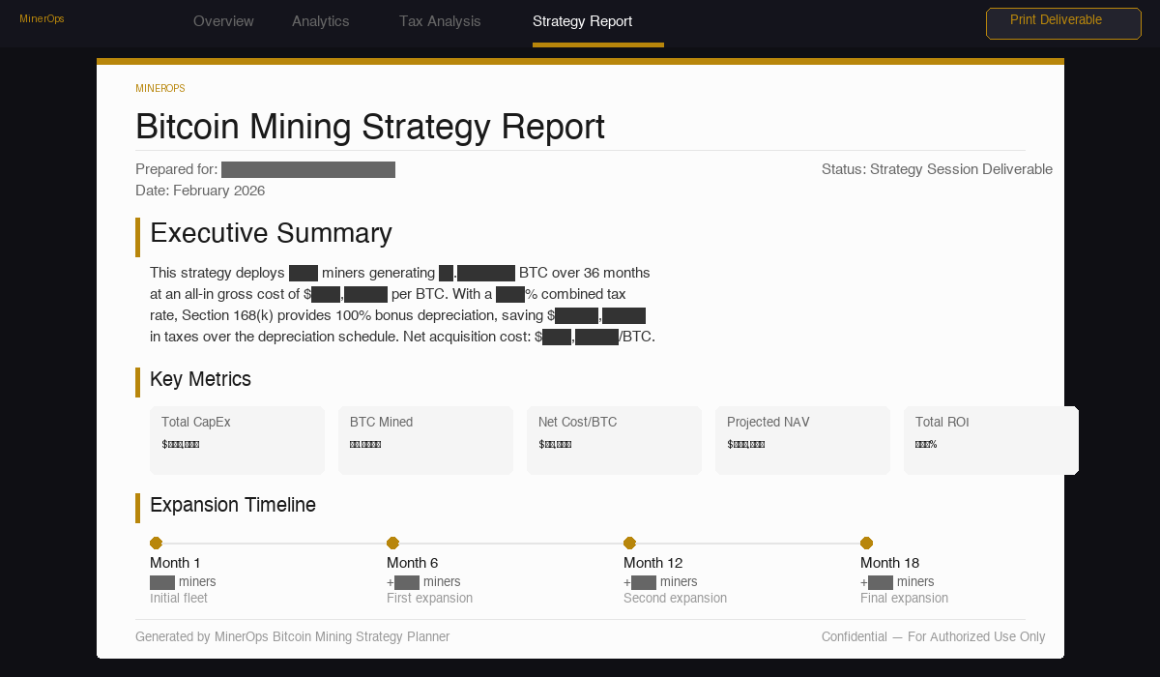The width and height of the screenshot is (1160, 677).
Task: Click the MinerOps logo in the header
Action: [x=42, y=18]
